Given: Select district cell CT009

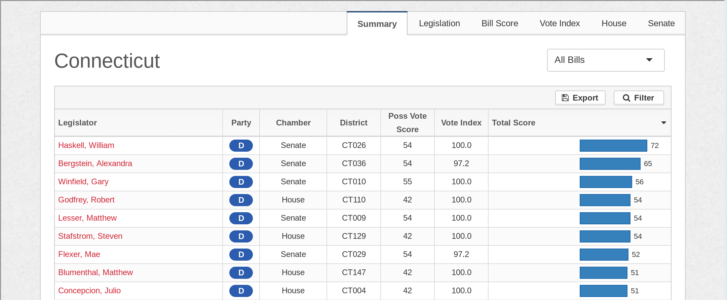Looking at the screenshot, I should (354, 218).
